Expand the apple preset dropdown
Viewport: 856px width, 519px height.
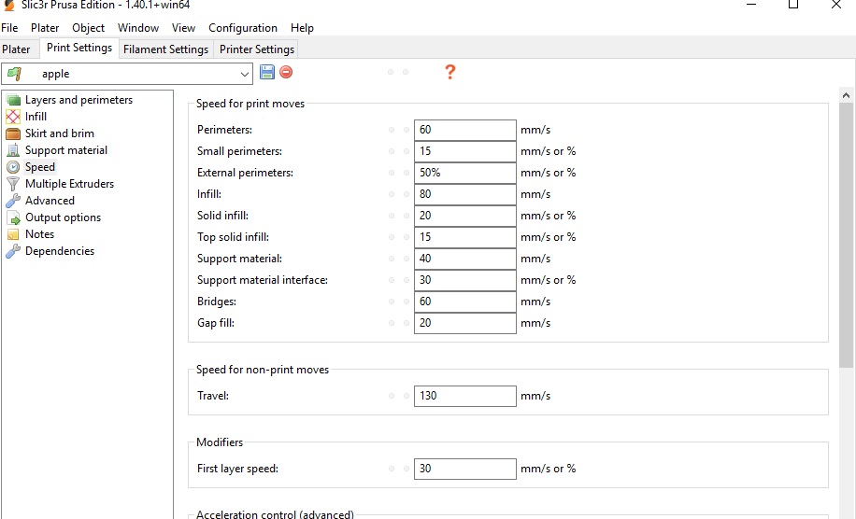(x=245, y=74)
